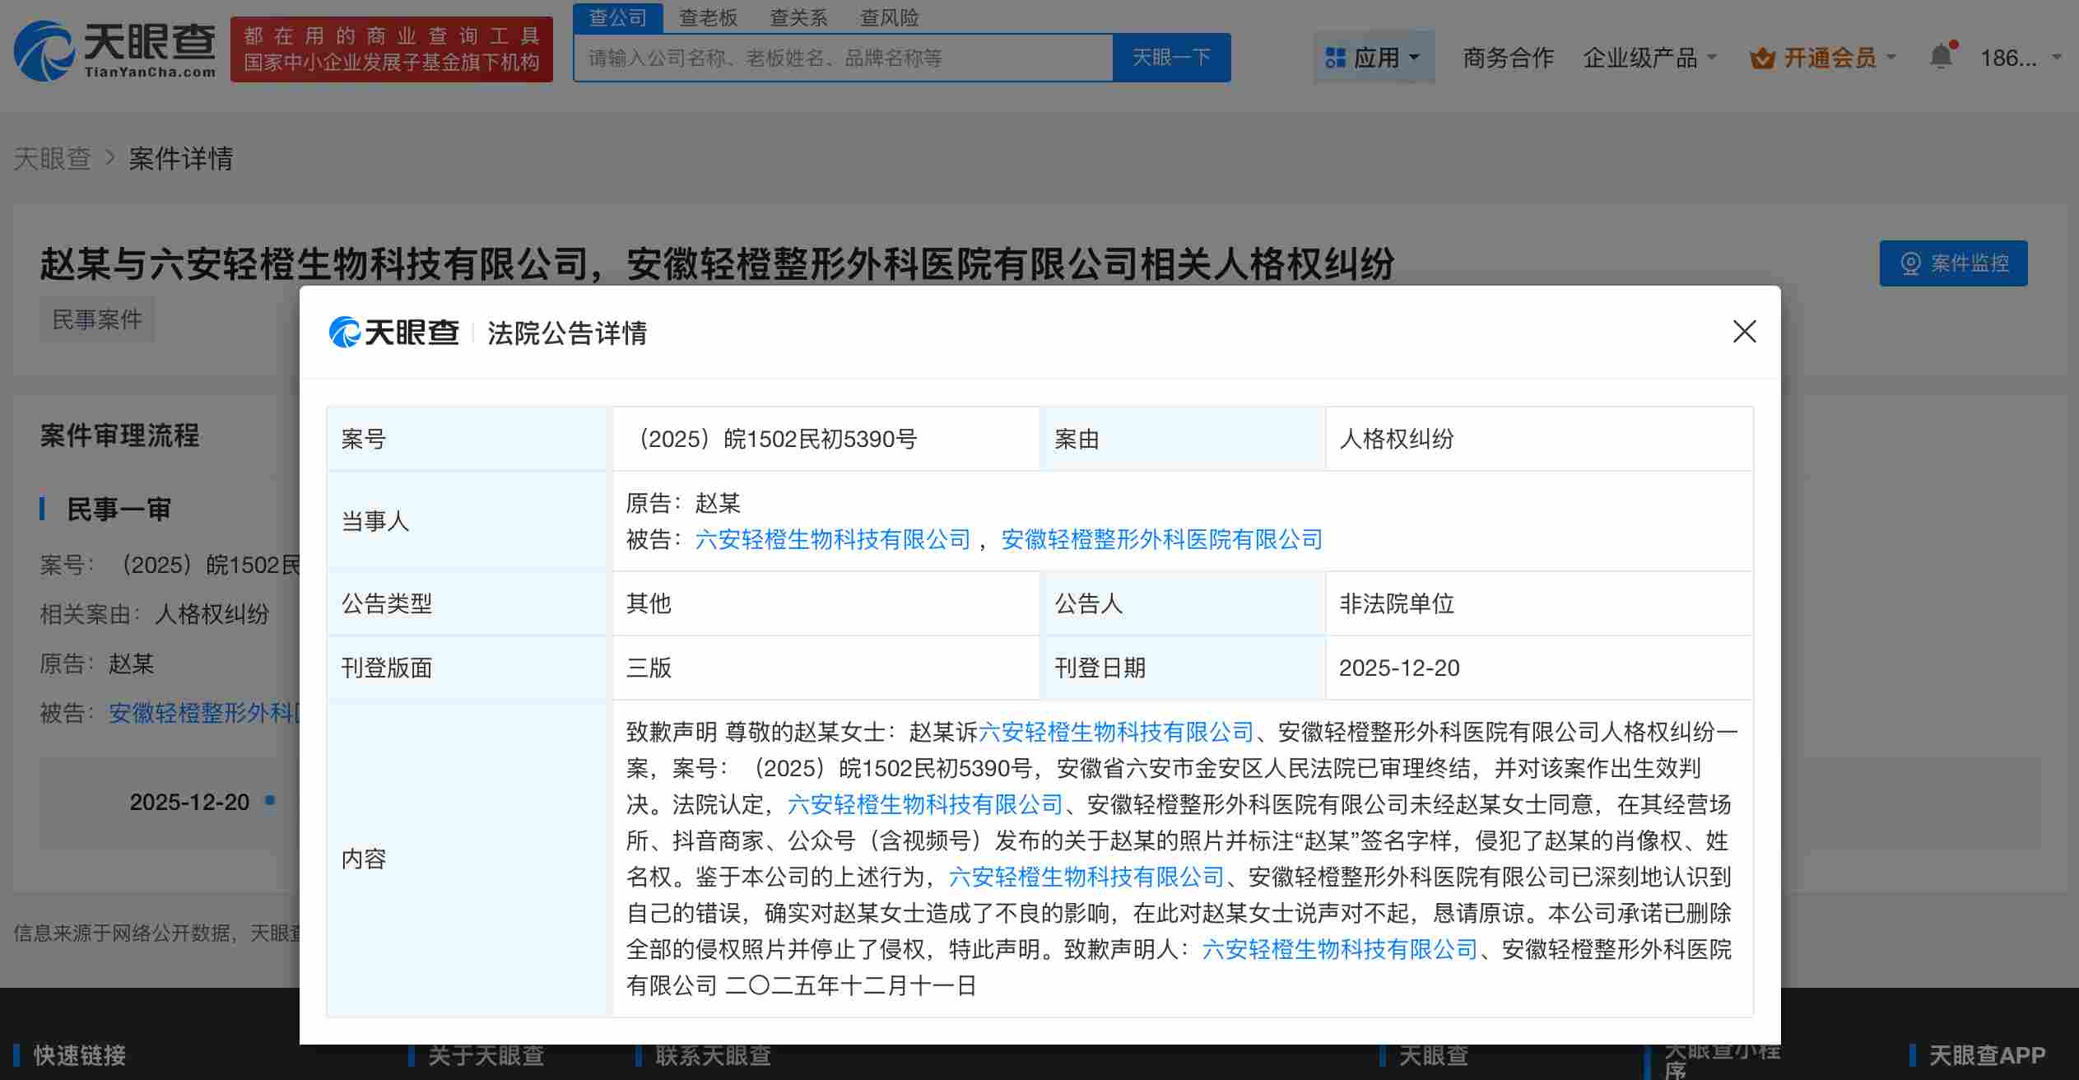Click the crown icon beside 开通会员
2079x1080 pixels.
[x=1762, y=56]
